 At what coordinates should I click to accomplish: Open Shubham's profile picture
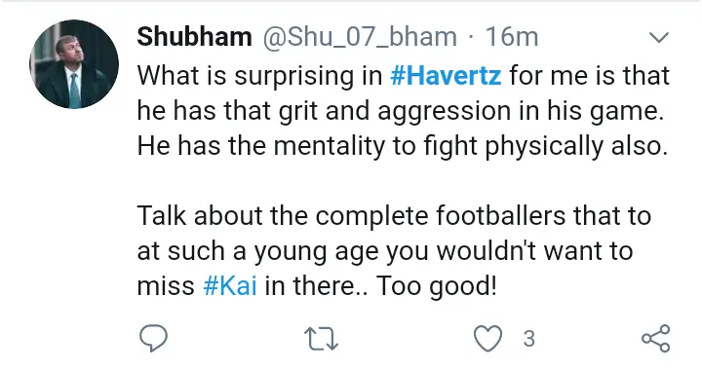tap(74, 64)
